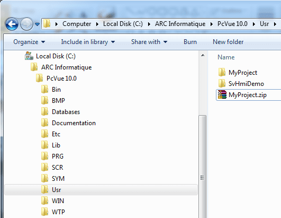This screenshot has width=281, height=218.
Task: Click the MyProject.zip WinRAR archive icon
Action: pyautogui.click(x=222, y=94)
